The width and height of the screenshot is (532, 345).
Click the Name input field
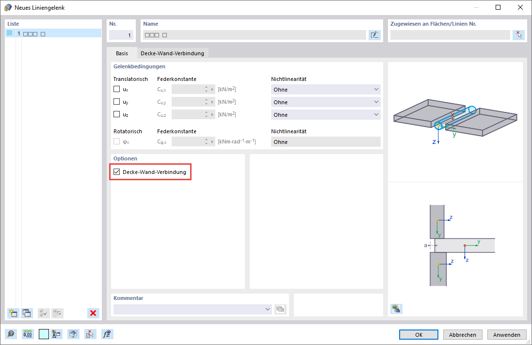pyautogui.click(x=255, y=35)
